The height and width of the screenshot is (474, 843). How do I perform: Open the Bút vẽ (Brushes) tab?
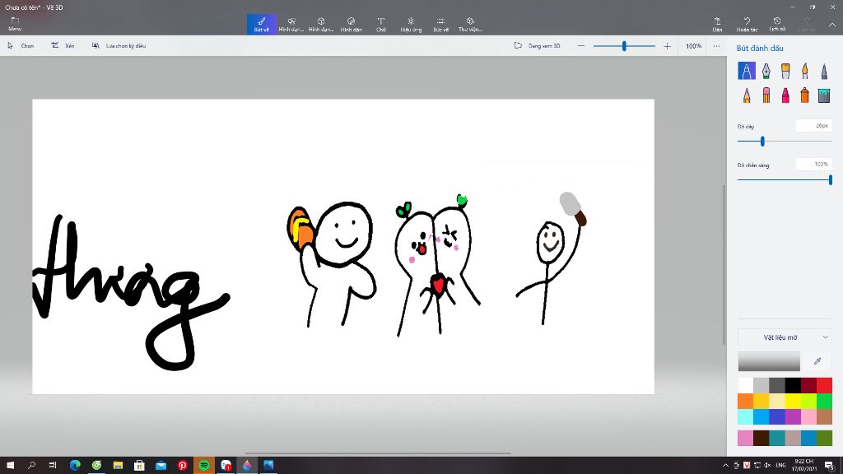tap(261, 24)
